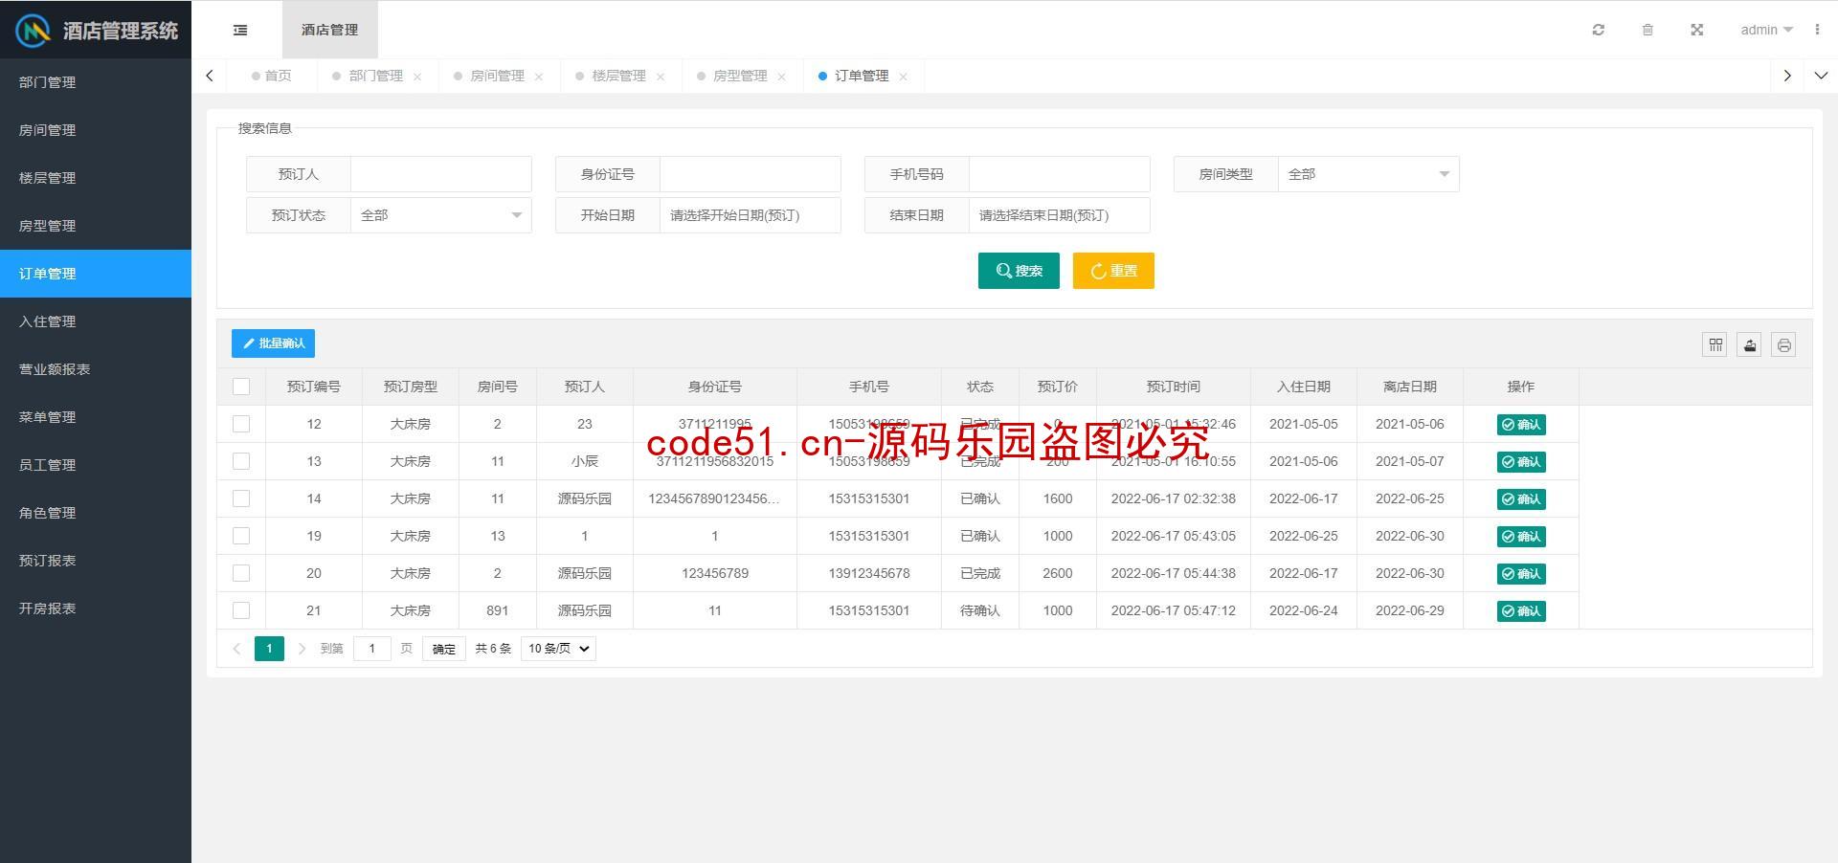Close the 房型管理 tab
1838x863 pixels.
pyautogui.click(x=782, y=77)
